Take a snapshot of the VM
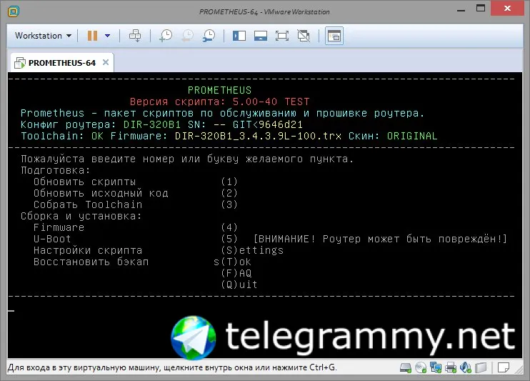 click(x=166, y=36)
